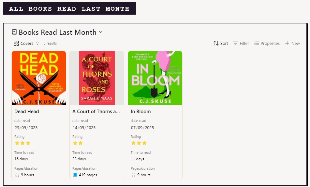
Task: Click the headphones icon on Dead Head card
Action: click(x=17, y=175)
